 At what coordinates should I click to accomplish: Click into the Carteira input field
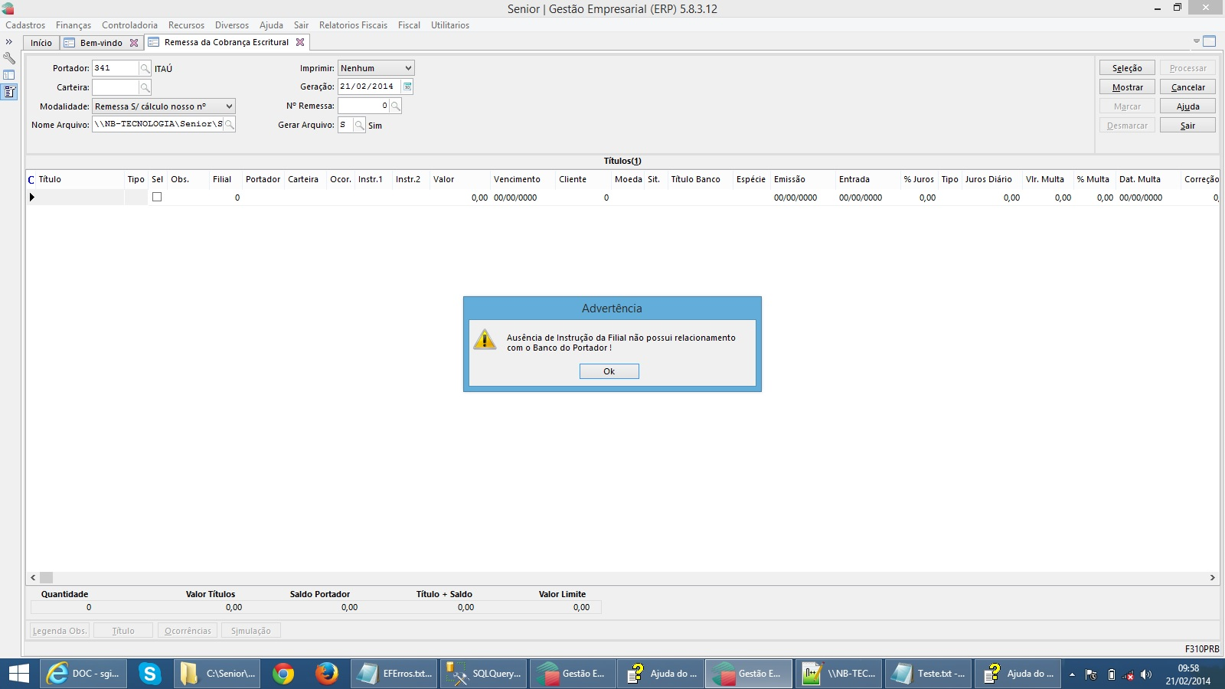pos(115,88)
